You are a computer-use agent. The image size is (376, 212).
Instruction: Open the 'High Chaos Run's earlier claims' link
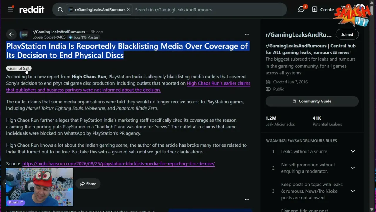[x=128, y=87]
